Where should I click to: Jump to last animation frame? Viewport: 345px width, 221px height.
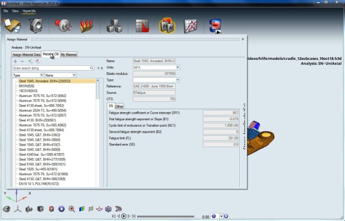(134, 216)
